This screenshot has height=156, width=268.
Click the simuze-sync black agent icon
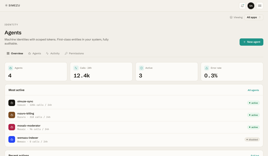coord(12,103)
